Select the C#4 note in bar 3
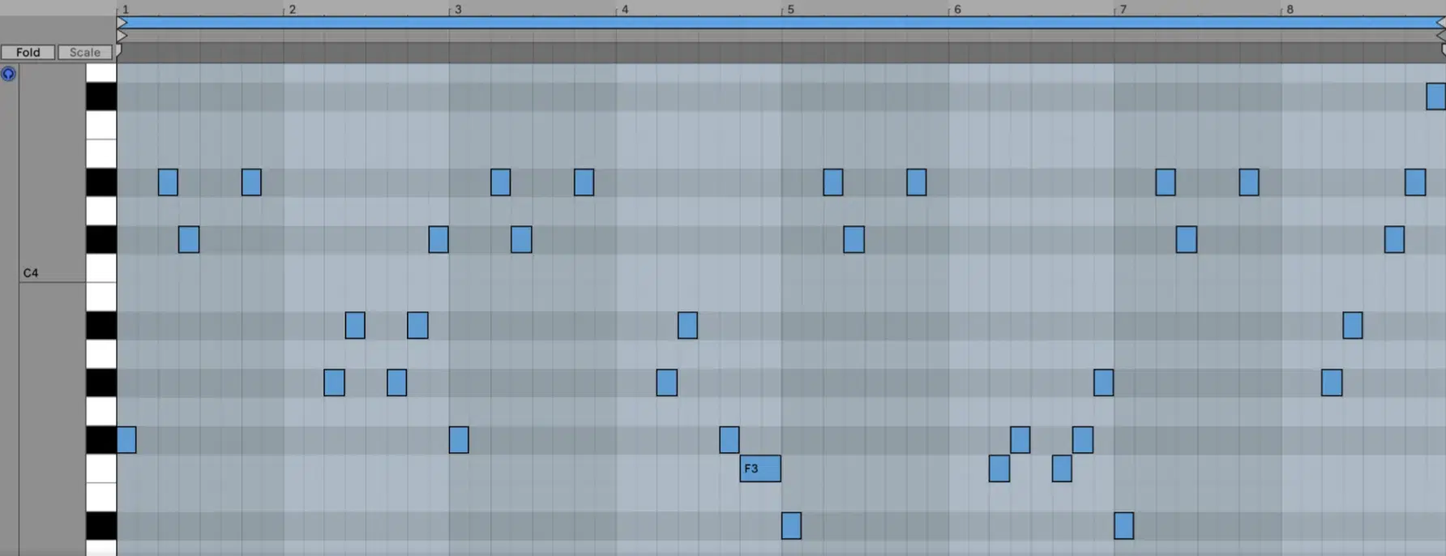 tap(521, 240)
